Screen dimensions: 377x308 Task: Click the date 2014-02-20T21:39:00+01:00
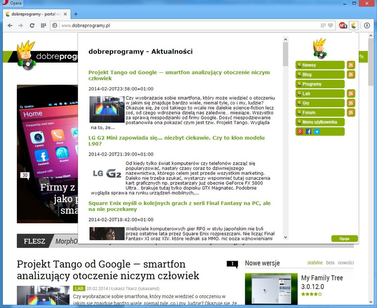121,154
